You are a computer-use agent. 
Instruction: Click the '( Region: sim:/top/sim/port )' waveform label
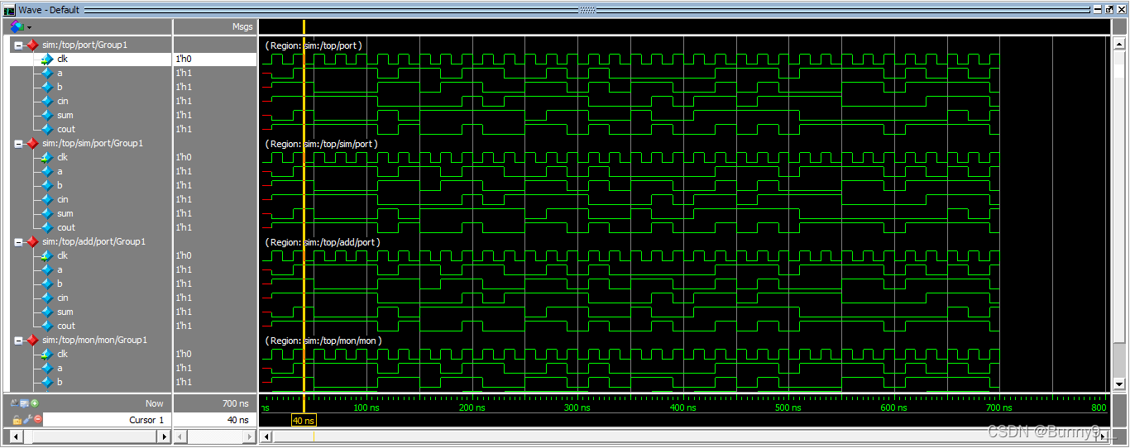point(321,144)
